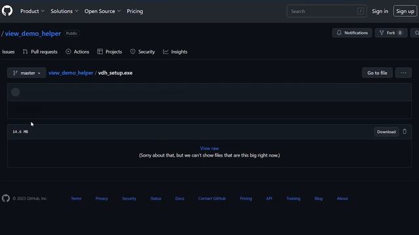The height and width of the screenshot is (235, 419).
Task: Open the Insights tab
Action: pyautogui.click(x=175, y=52)
